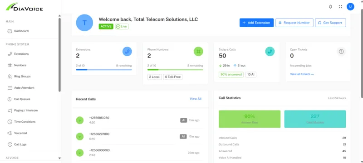This screenshot has width=363, height=163.
Task: Open the notifications bell icon
Action: pos(331,7)
